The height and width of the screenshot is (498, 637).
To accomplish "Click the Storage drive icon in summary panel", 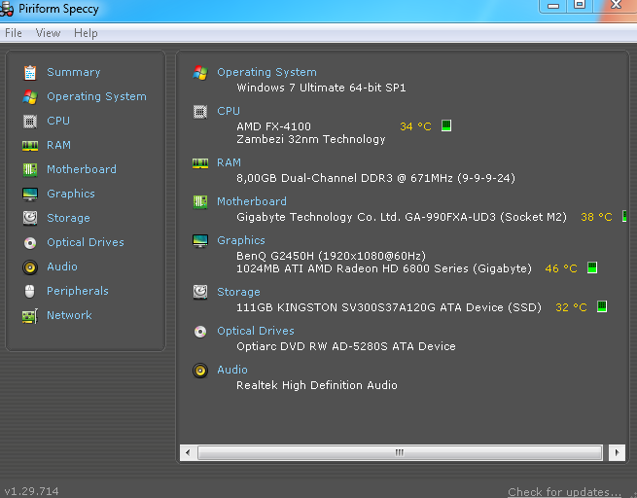I will coord(200,292).
